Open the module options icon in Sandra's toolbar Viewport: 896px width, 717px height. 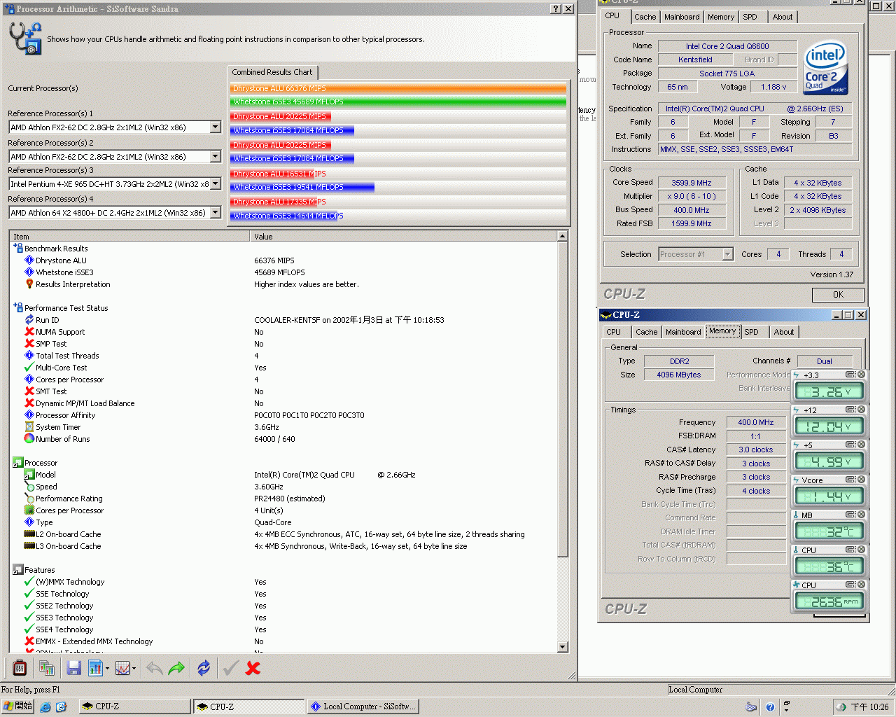20,668
